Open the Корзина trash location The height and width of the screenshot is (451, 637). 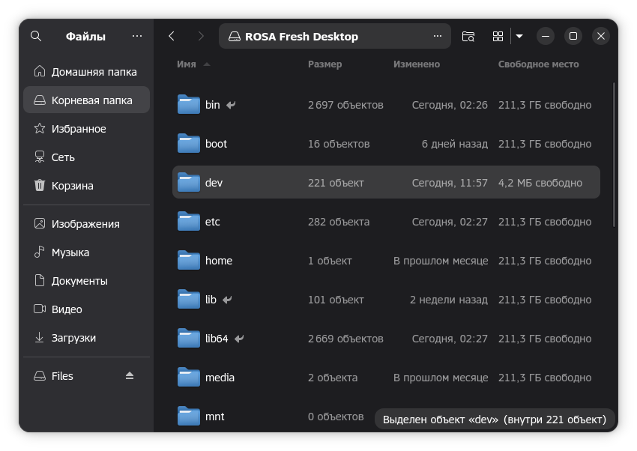[x=86, y=186]
